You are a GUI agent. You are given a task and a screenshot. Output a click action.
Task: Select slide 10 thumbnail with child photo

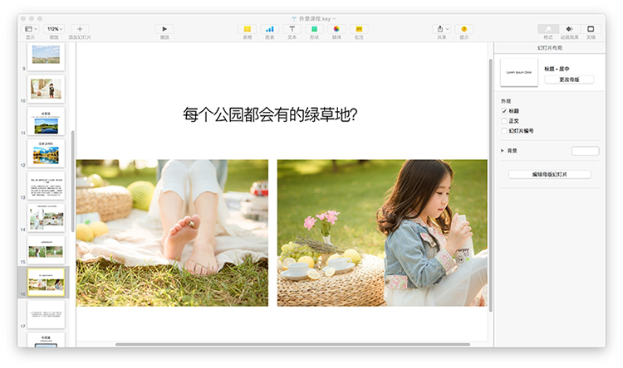46,89
